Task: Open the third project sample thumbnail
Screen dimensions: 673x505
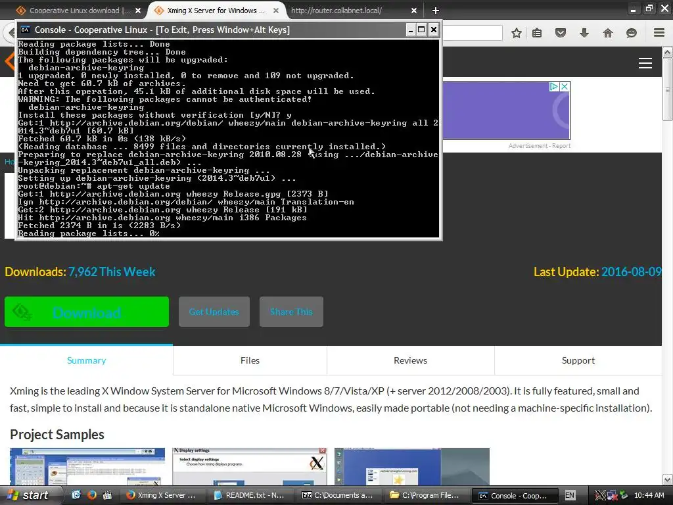Action: pyautogui.click(x=411, y=467)
